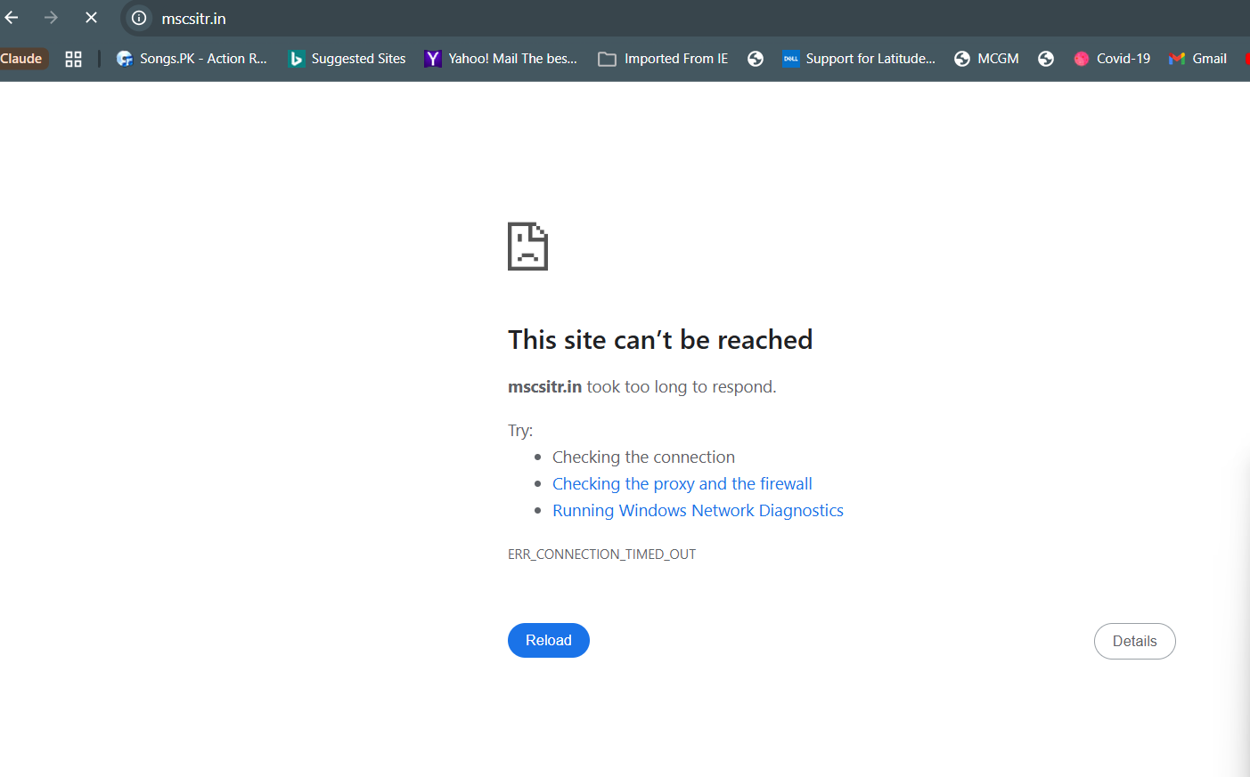Stop loading with the X button
The image size is (1250, 777).
(x=91, y=18)
